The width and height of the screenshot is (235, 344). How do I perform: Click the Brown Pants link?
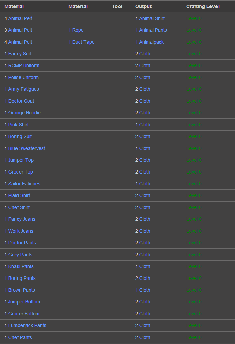coord(22,290)
